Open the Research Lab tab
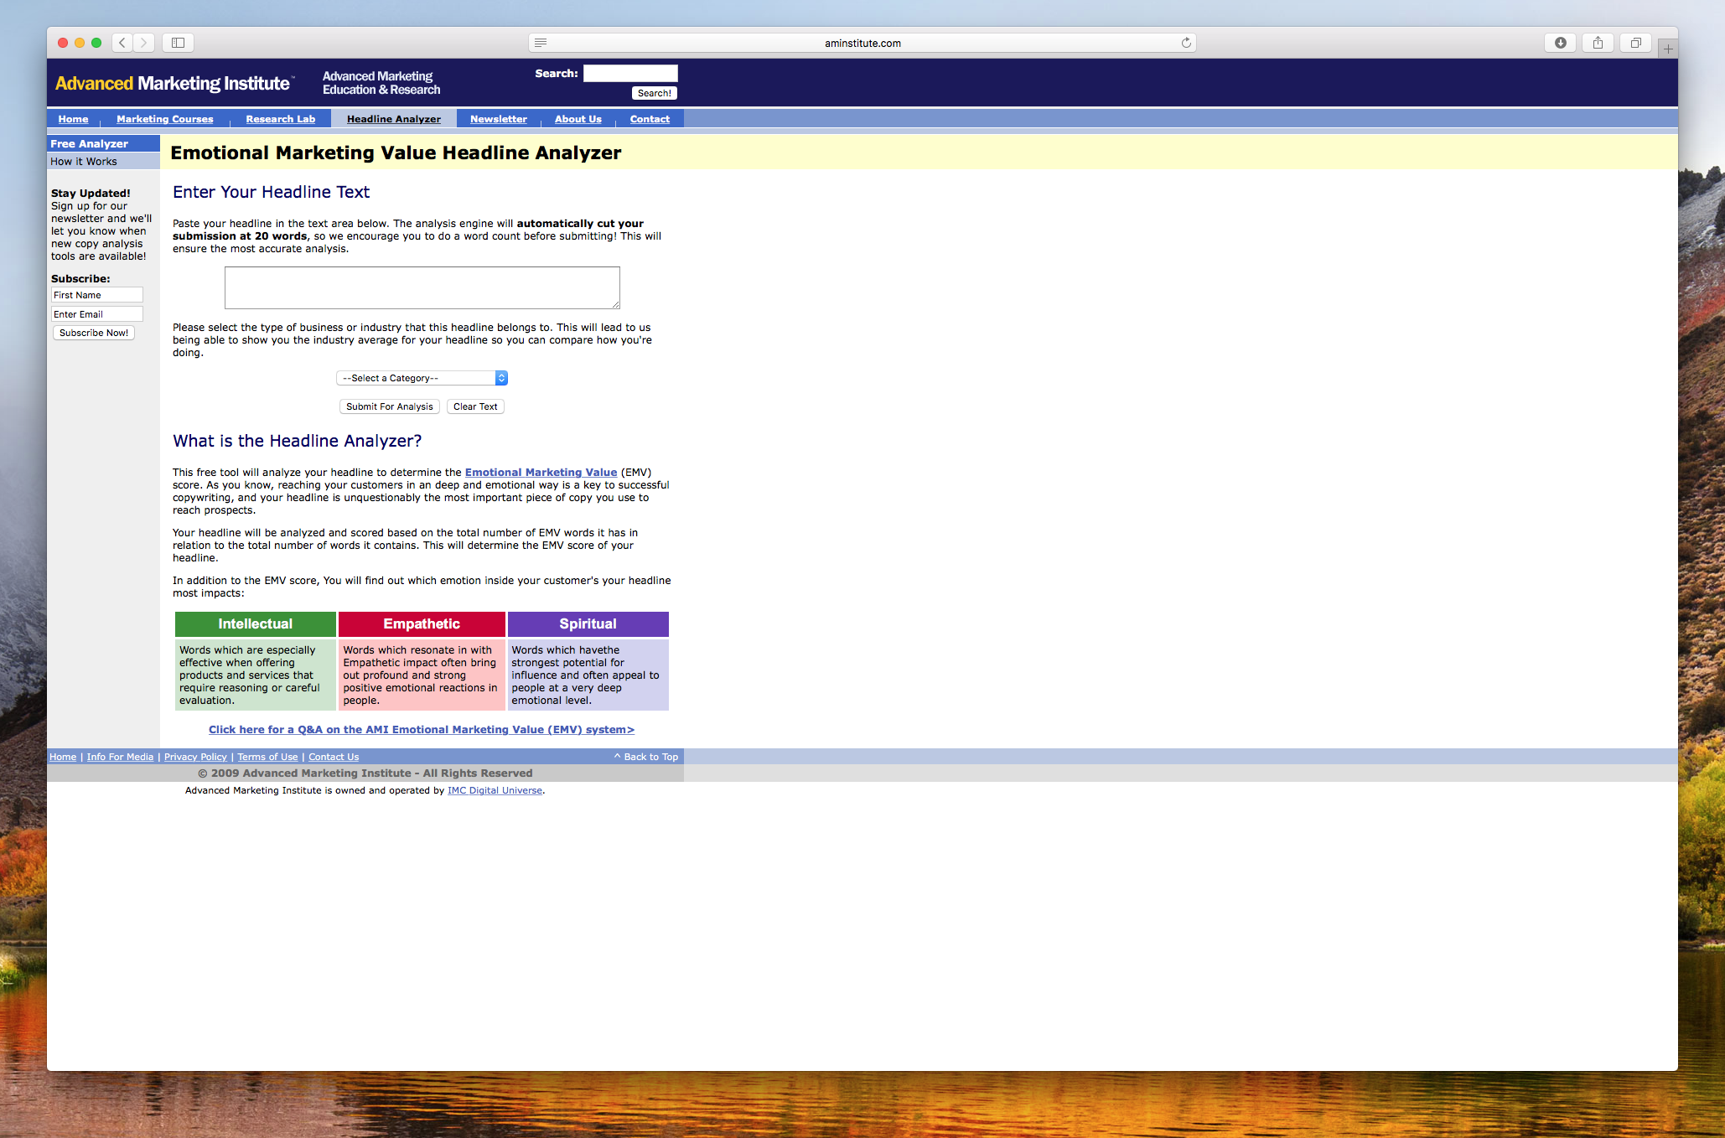The height and width of the screenshot is (1138, 1725). click(281, 119)
